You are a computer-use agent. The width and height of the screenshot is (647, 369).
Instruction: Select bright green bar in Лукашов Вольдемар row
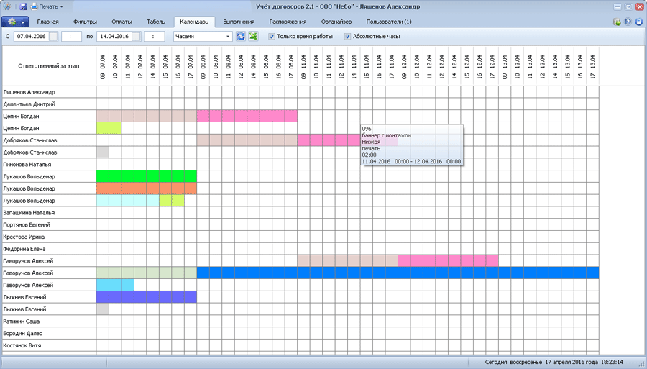click(x=147, y=177)
